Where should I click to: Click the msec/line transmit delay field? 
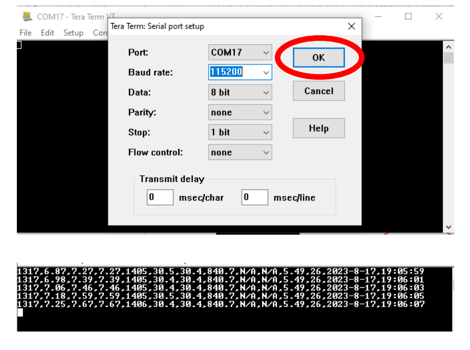click(255, 197)
